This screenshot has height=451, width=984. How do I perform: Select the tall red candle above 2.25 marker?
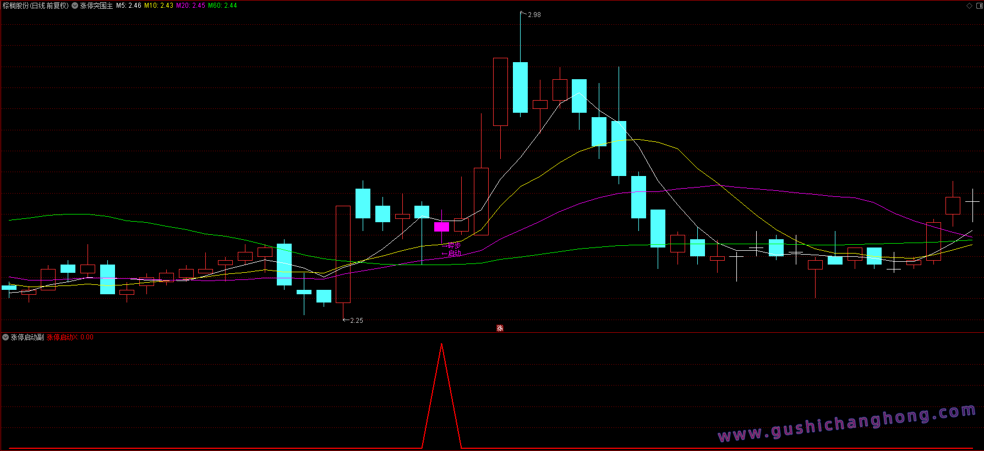tap(343, 254)
